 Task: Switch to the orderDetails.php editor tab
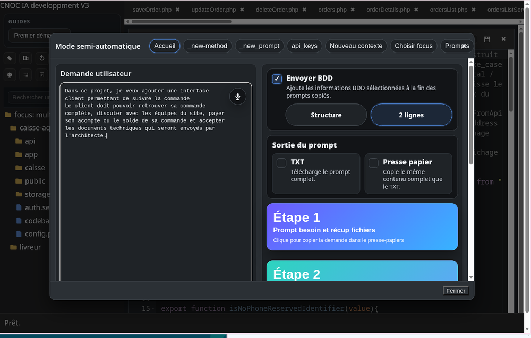point(388,10)
